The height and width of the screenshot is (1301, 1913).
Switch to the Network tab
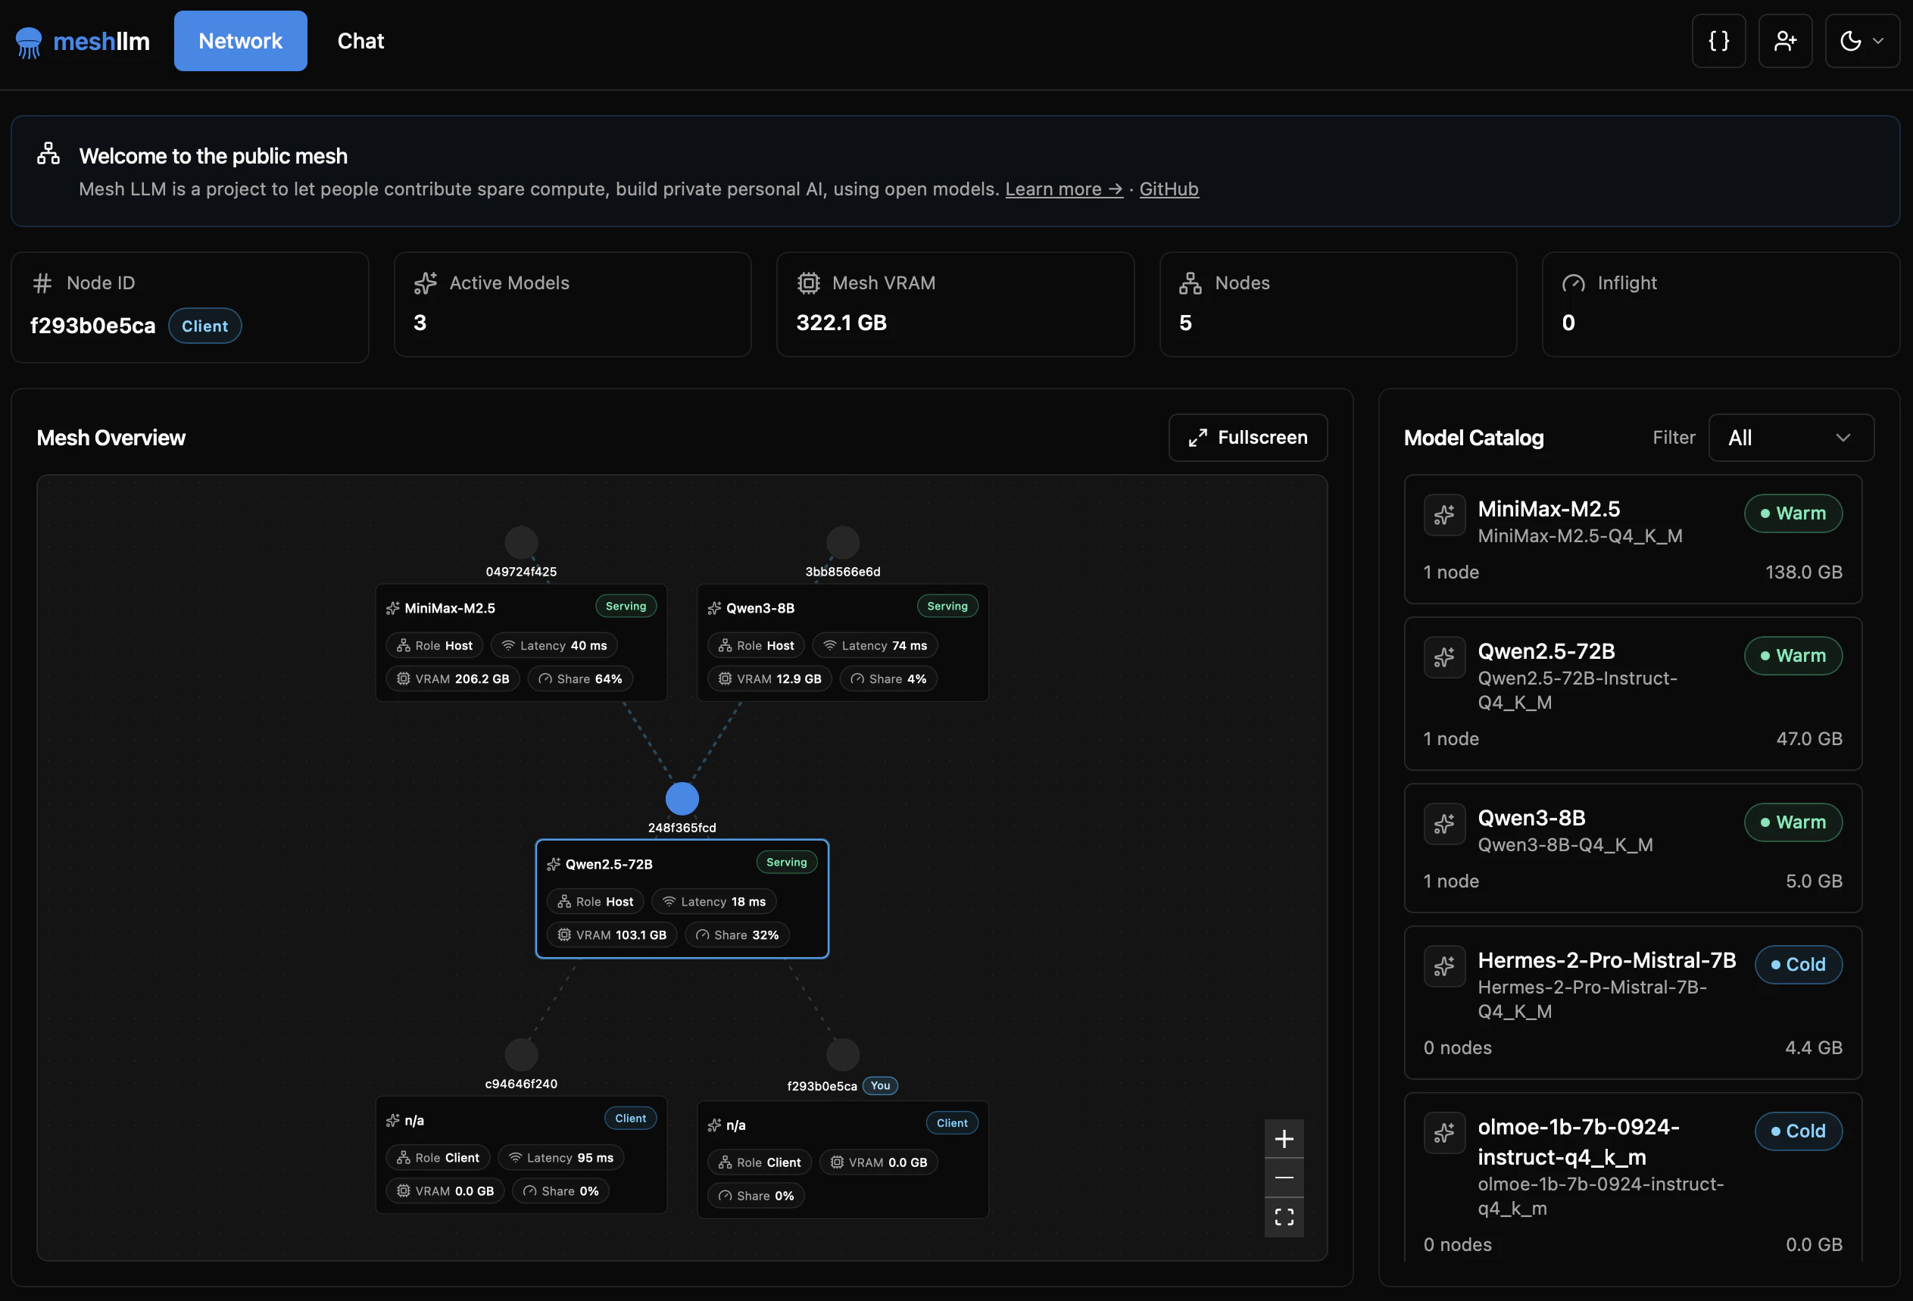point(240,41)
